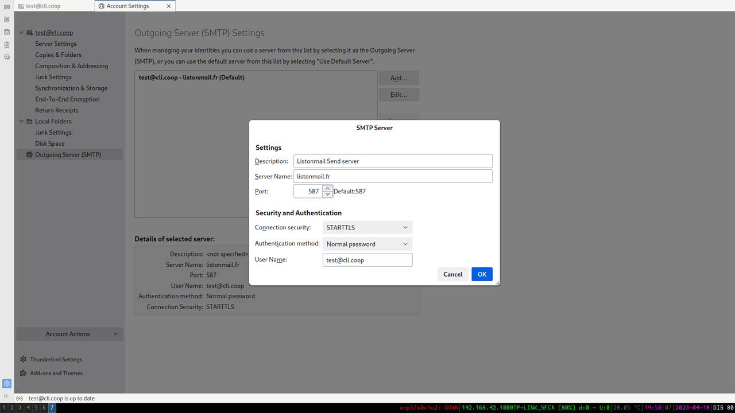This screenshot has width=735, height=413.
Task: Select Local Folders in sidebar
Action: click(53, 122)
